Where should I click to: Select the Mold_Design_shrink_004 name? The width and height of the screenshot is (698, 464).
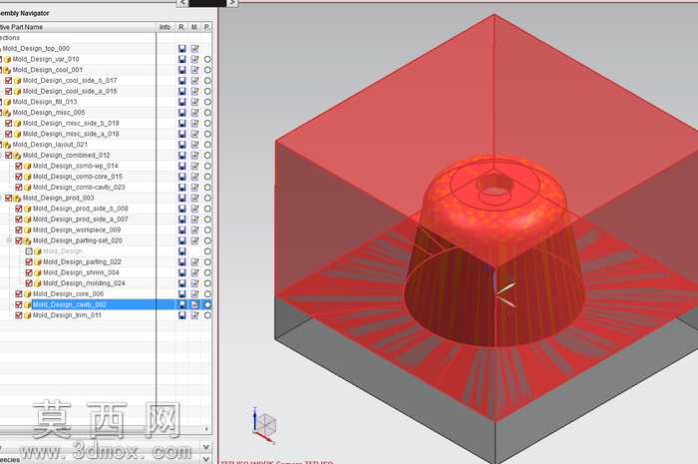coord(81,273)
